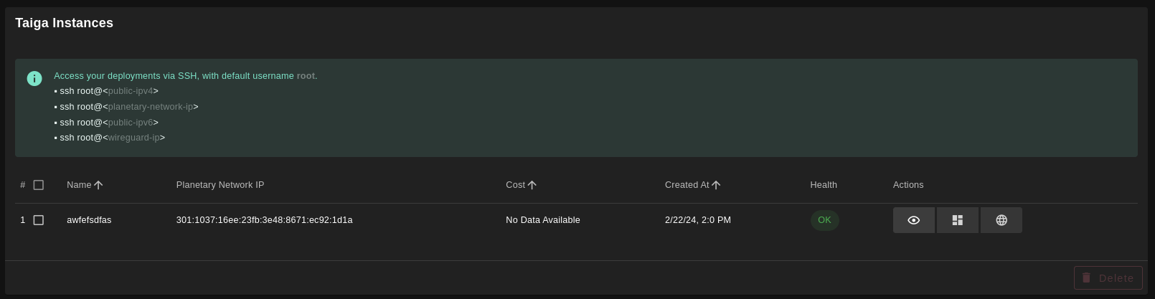1155x299 pixels.
Task: Click the trash icon on Delete button
Action: 1086,277
